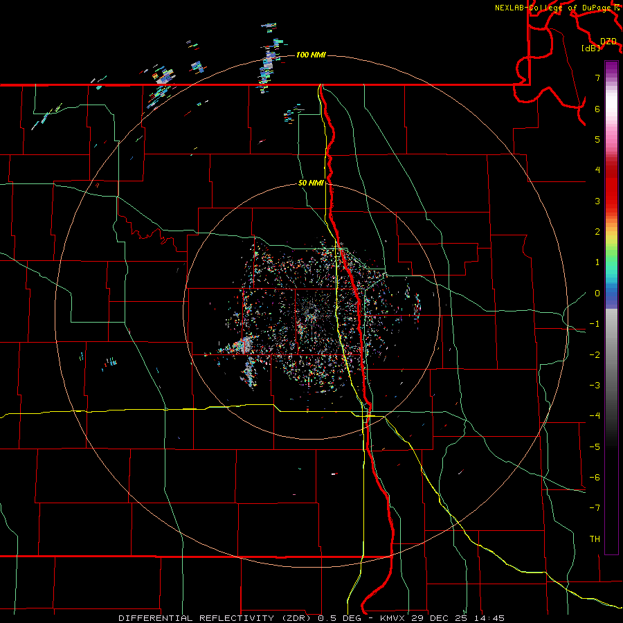This screenshot has height=623, width=623.
Task: Select the -7 value on the dB scale
Action: pyautogui.click(x=595, y=508)
